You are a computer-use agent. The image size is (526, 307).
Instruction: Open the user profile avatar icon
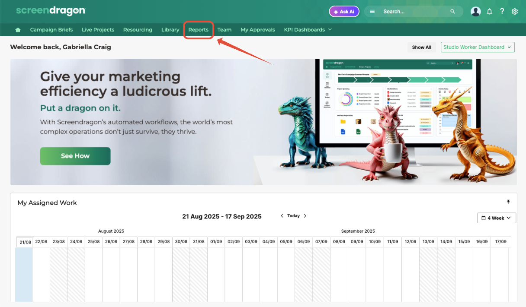click(x=476, y=12)
